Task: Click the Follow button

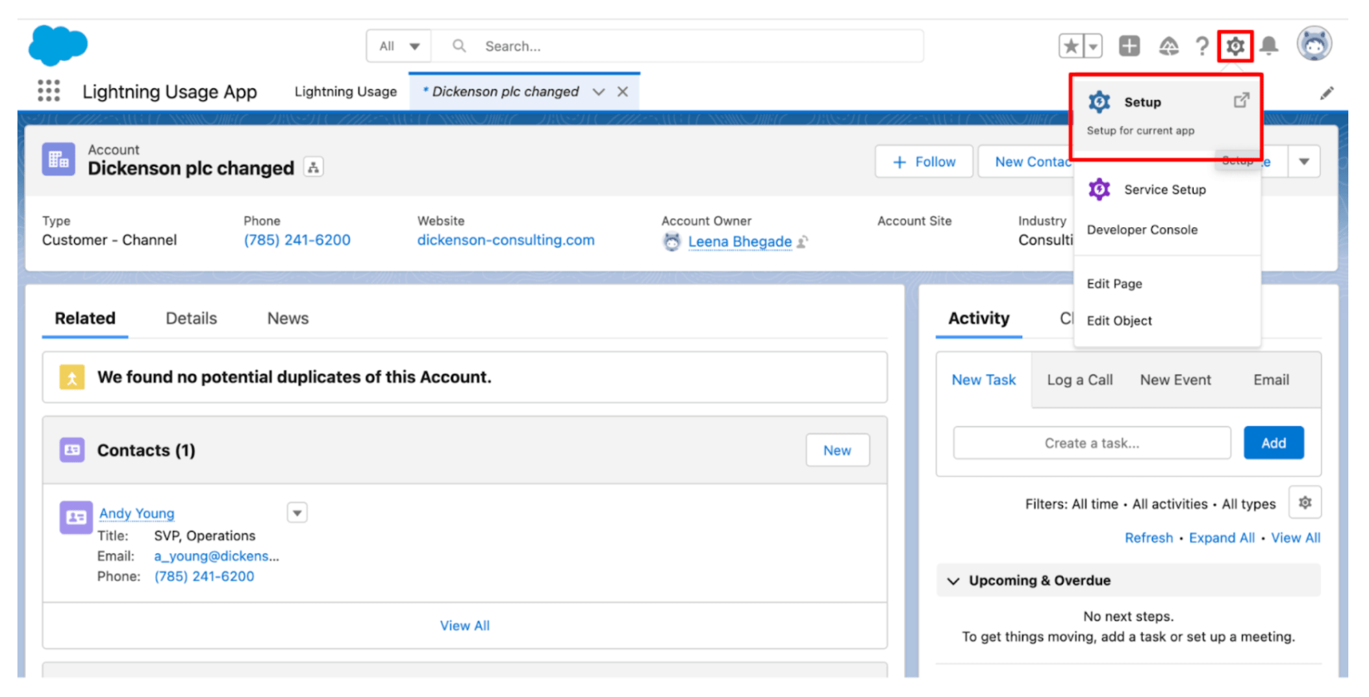Action: [923, 161]
